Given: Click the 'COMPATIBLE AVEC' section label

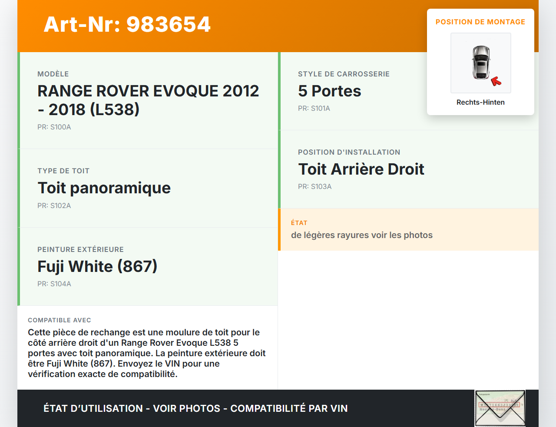Looking at the screenshot, I should coord(60,320).
